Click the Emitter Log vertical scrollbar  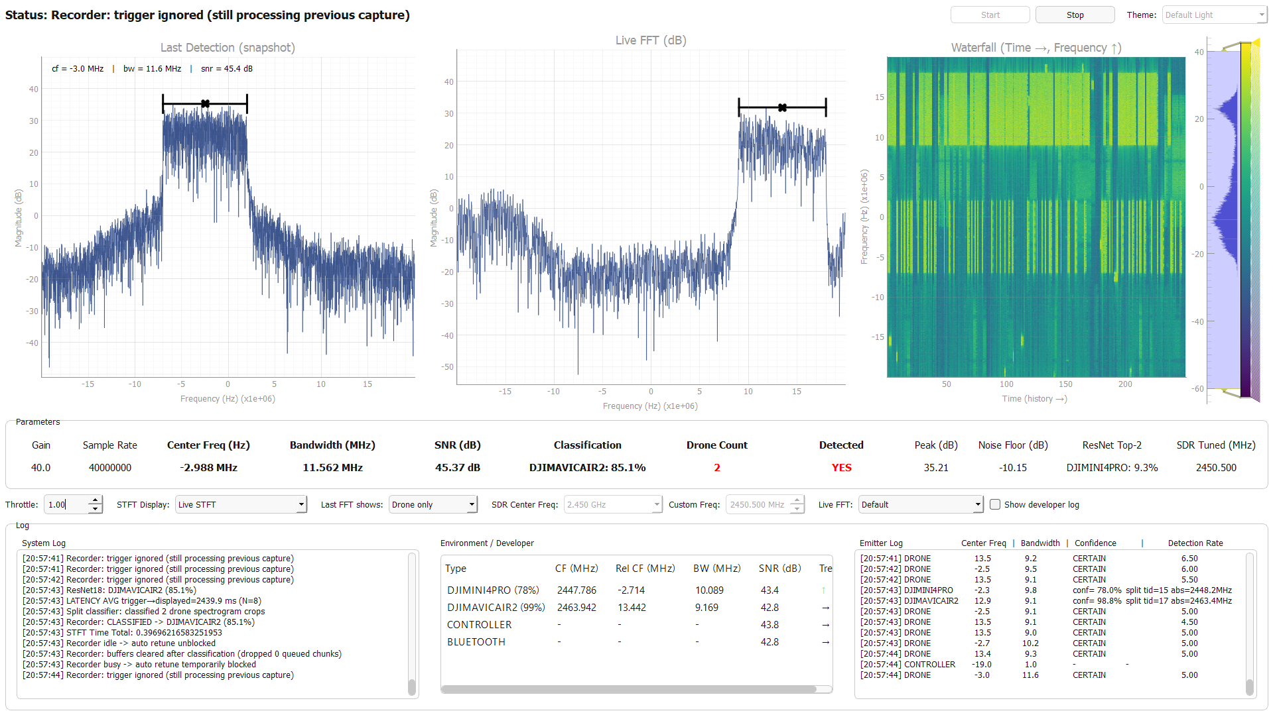click(1250, 624)
